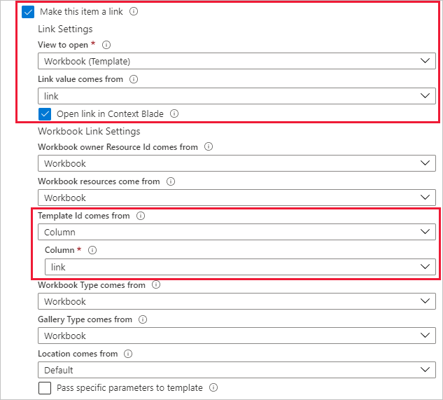Click info icon for Workbook Type comes from
The image size is (443, 400).
(x=156, y=285)
